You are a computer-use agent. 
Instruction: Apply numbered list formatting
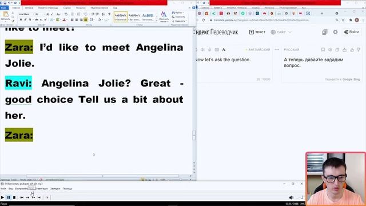point(79,14)
